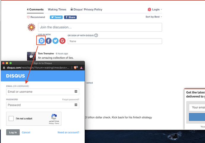Image resolution: width=205 pixels, height=143 pixels.
Task: Click the Tom Tremaine username
Action: click(x=46, y=54)
